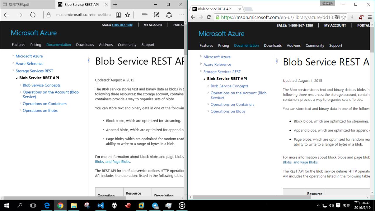Expand Storage Services REST in Chrome sidebar
Viewport: 375px width, 211px height.
point(201,72)
